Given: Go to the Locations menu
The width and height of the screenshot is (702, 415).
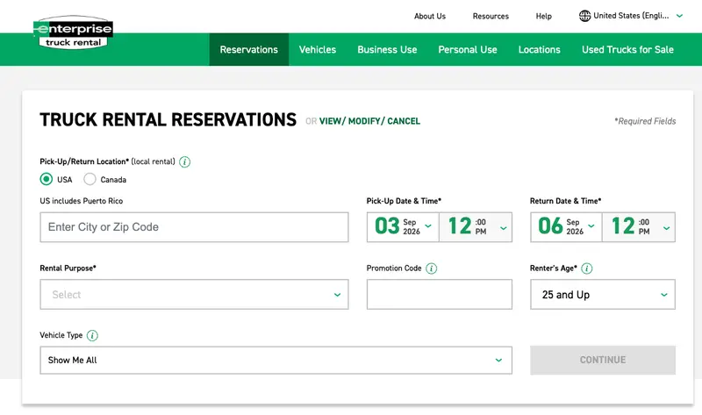Looking at the screenshot, I should point(539,50).
